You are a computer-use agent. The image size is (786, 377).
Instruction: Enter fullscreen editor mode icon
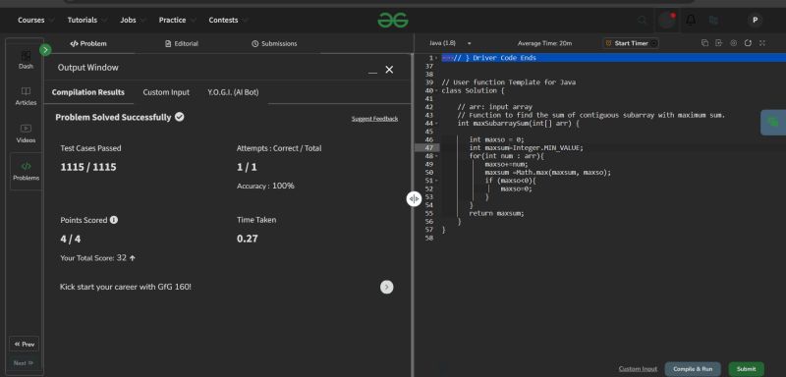click(x=762, y=43)
